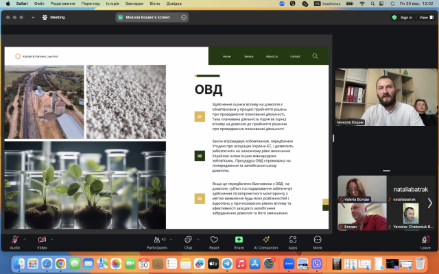Expand the dropdown chevron beside Meeting

click(x=33, y=17)
